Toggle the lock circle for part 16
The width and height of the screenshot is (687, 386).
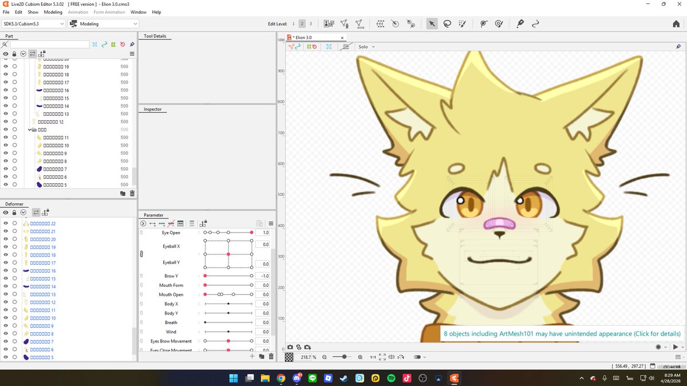(x=14, y=90)
